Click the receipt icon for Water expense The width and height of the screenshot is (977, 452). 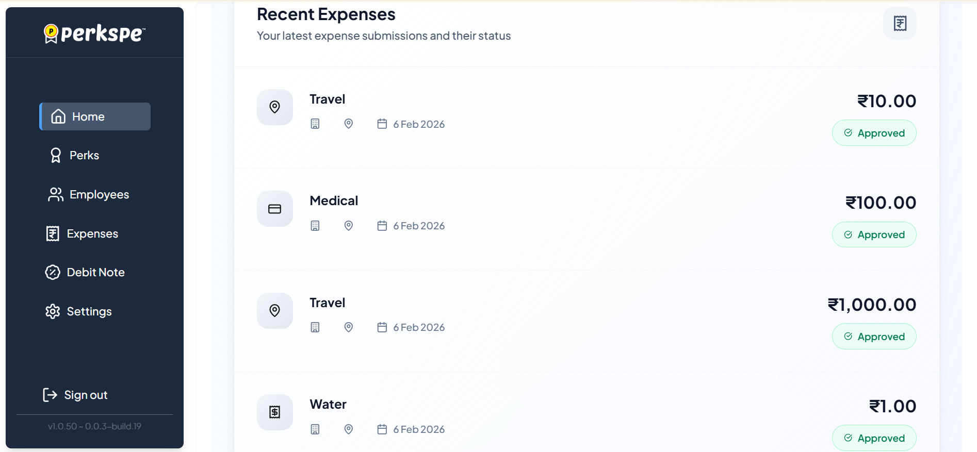pos(274,412)
